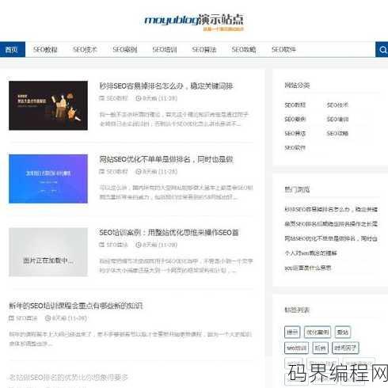Click category icon under 网站SEO优化不单单是做排名 article
Viewport: 388px width, 388px height.
pos(101,172)
